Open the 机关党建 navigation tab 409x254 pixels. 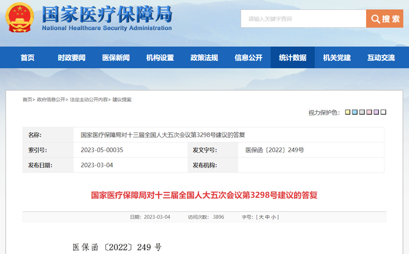(x=337, y=58)
